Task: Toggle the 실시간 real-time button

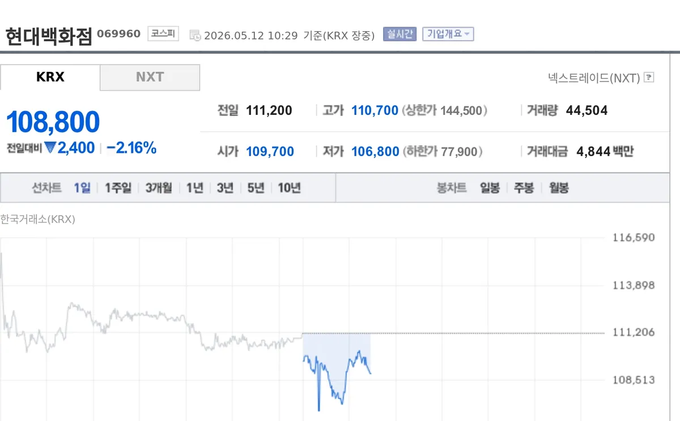Action: click(399, 34)
